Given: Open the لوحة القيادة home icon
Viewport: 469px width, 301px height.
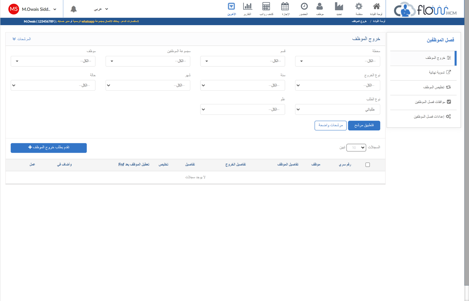Looking at the screenshot, I should click(x=376, y=7).
